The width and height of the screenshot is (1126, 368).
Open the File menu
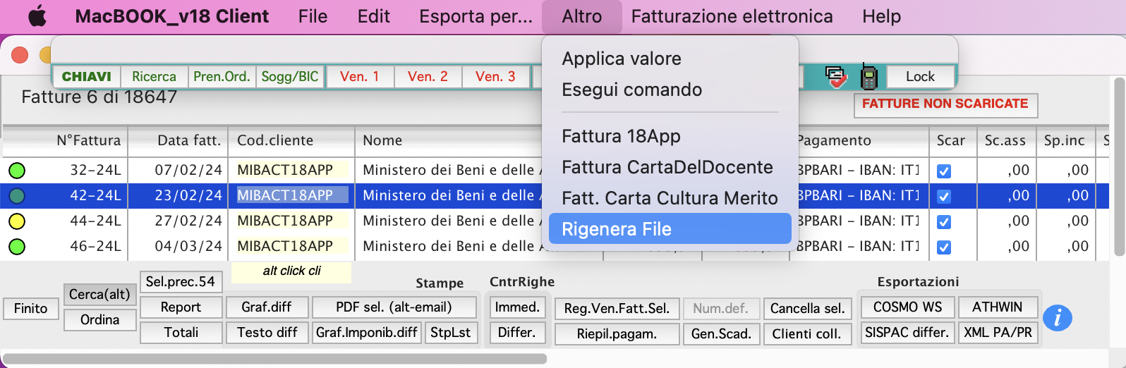(313, 16)
